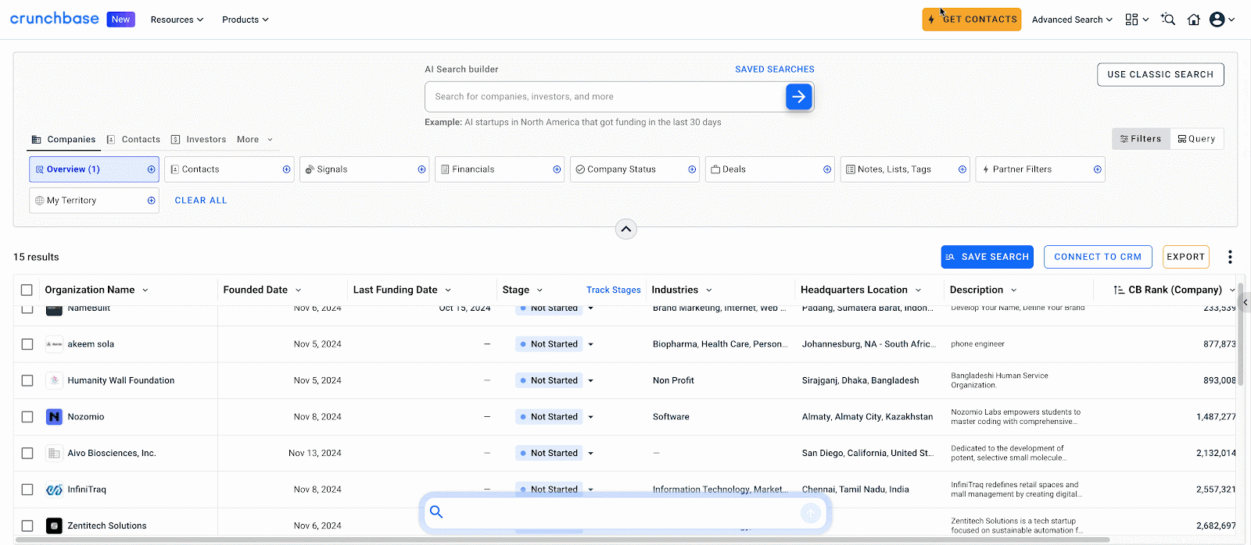Click the vertical scrollbar of the results table

(1241, 336)
